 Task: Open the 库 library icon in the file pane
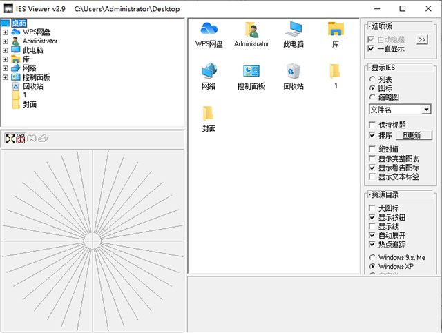pos(336,29)
